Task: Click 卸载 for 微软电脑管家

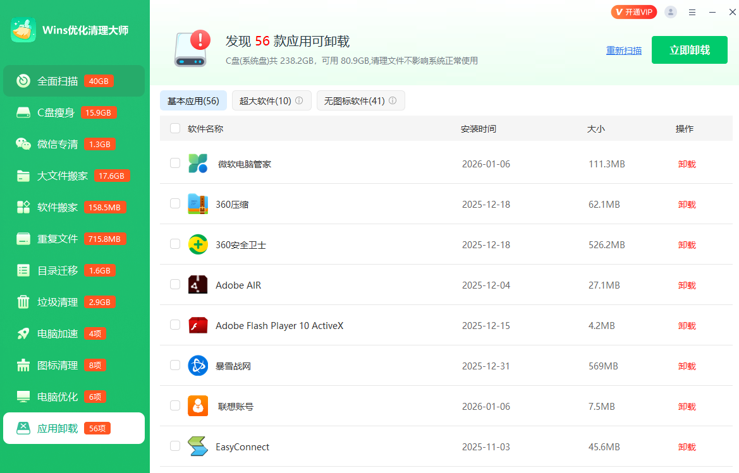Action: coord(687,164)
